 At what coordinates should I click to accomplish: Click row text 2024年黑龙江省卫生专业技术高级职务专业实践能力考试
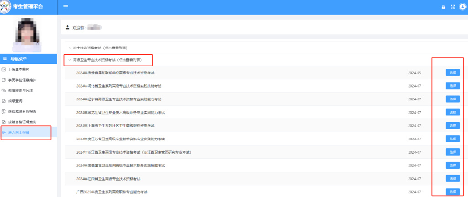click(x=121, y=113)
